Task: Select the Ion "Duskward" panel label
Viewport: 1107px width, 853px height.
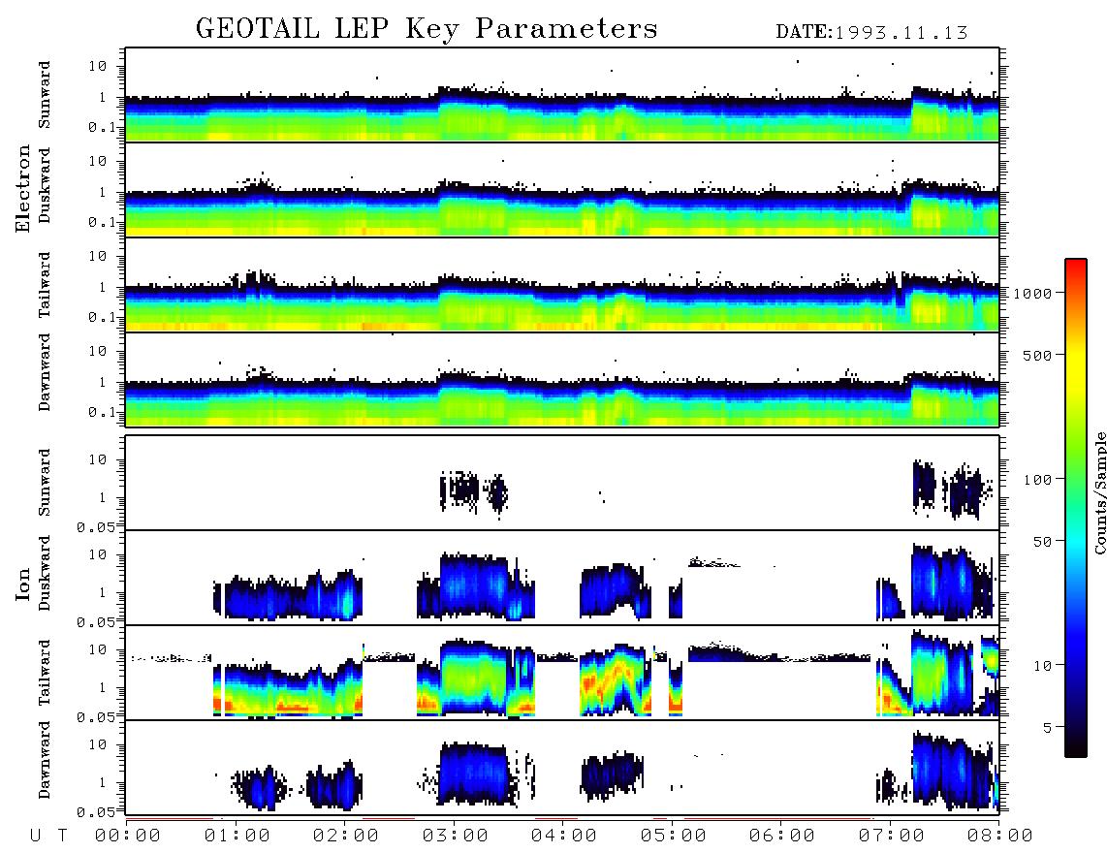Action: point(45,573)
